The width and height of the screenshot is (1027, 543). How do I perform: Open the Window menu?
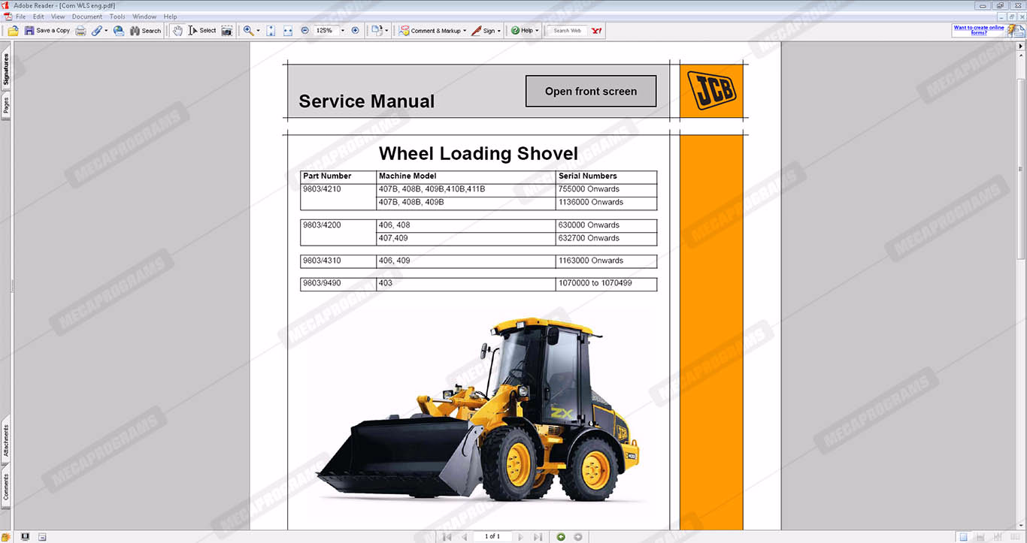pyautogui.click(x=144, y=17)
